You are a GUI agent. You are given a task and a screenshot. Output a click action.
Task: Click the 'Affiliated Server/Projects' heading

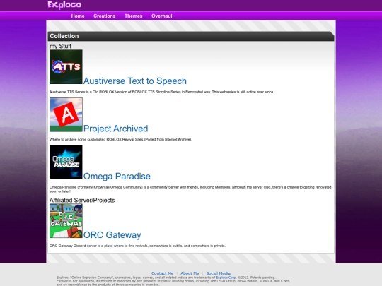click(x=82, y=200)
